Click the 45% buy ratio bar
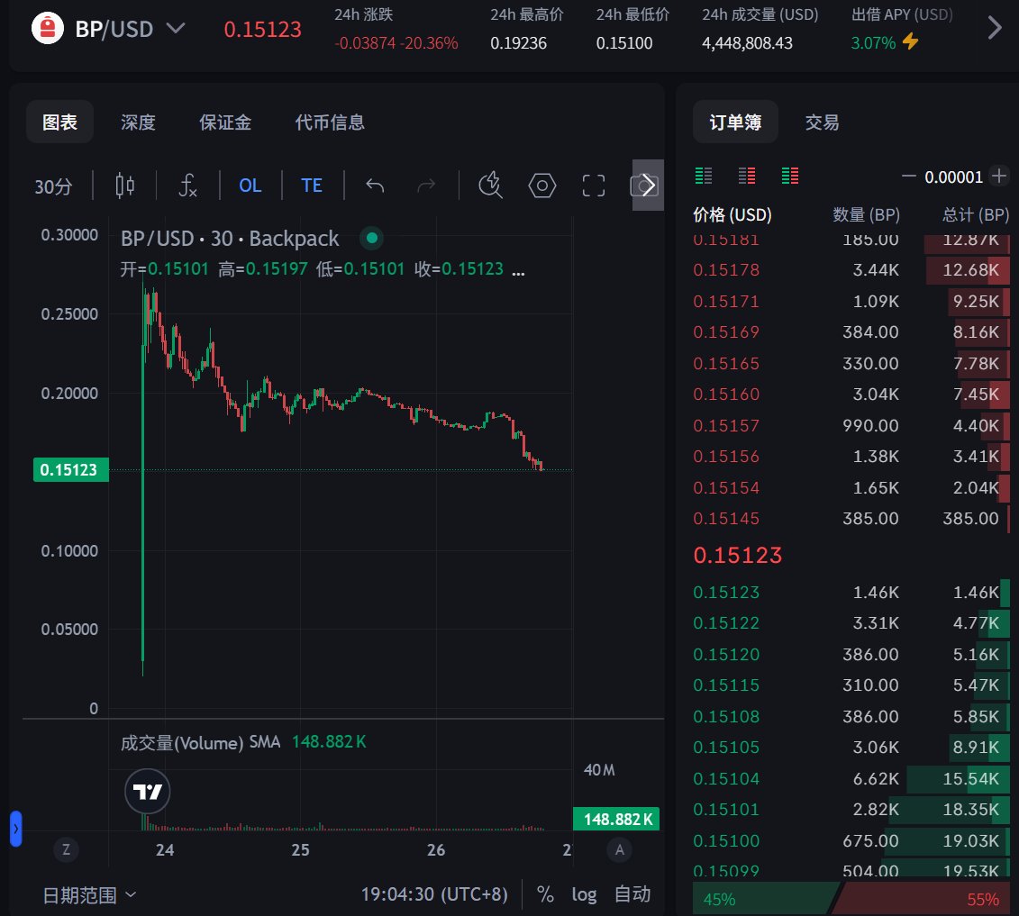 pos(764,899)
